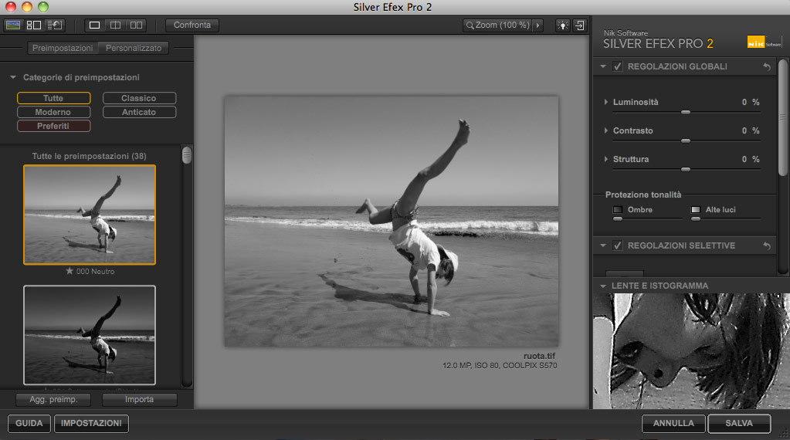Reset Regolazioni Selettive with undo arrow
790x440 pixels.
pyautogui.click(x=767, y=245)
